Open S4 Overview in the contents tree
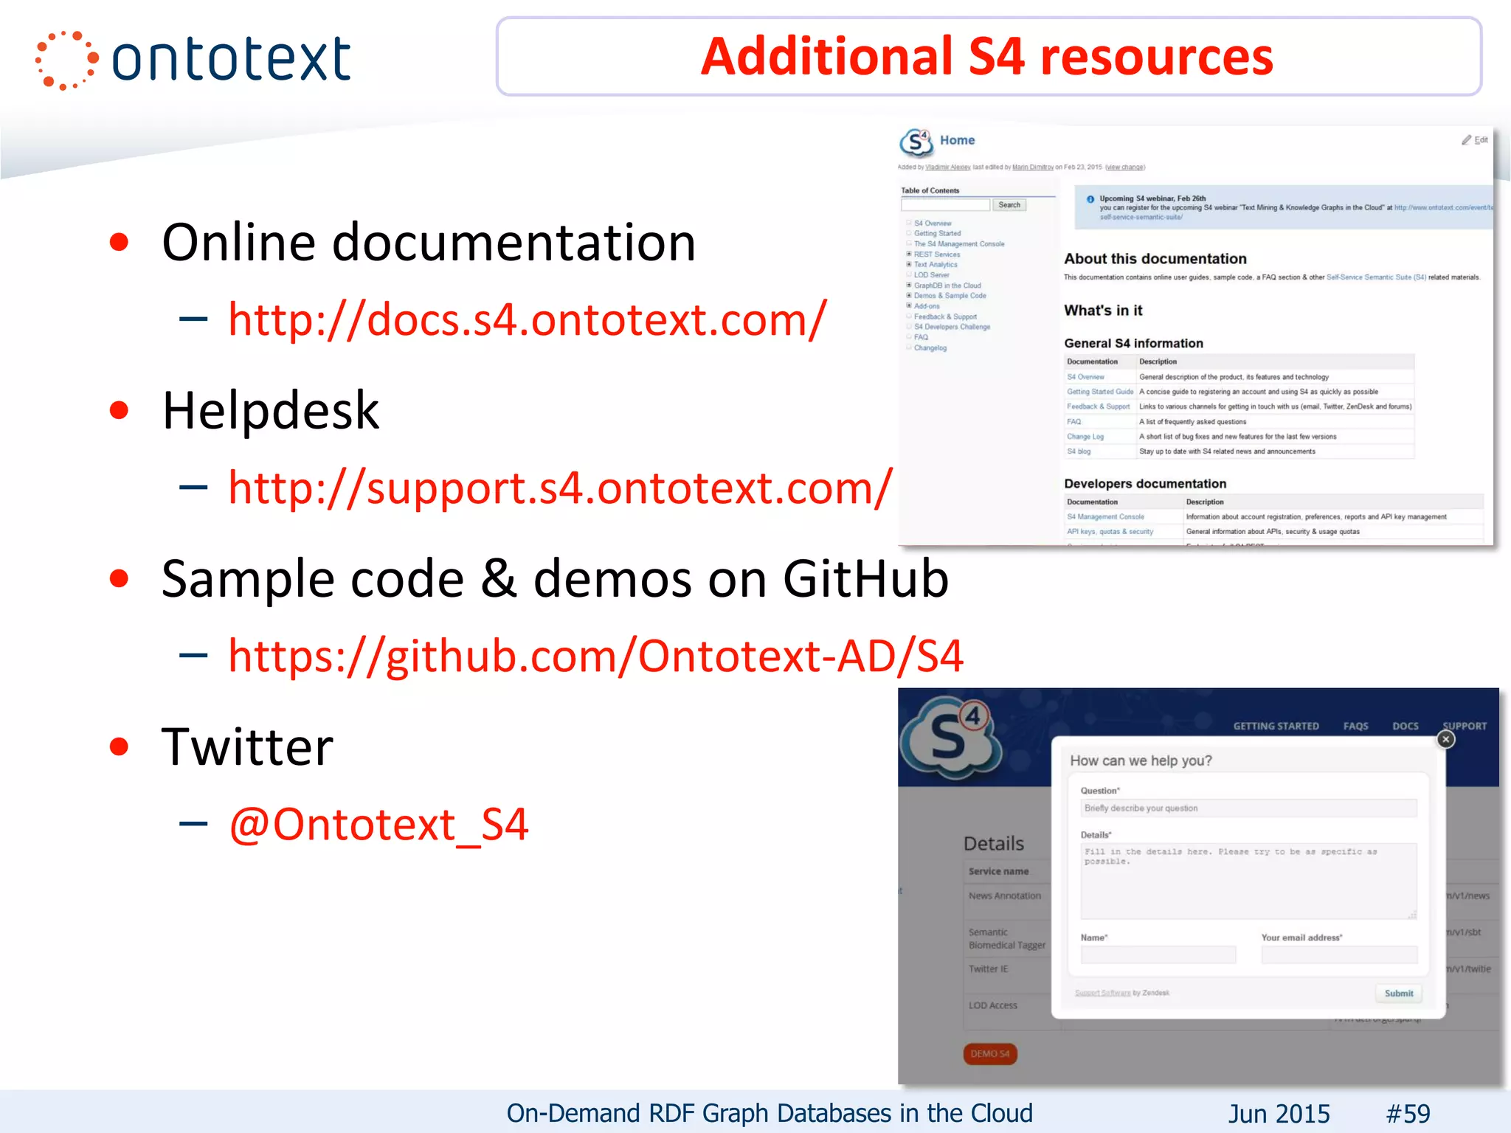The width and height of the screenshot is (1511, 1133). (x=933, y=223)
